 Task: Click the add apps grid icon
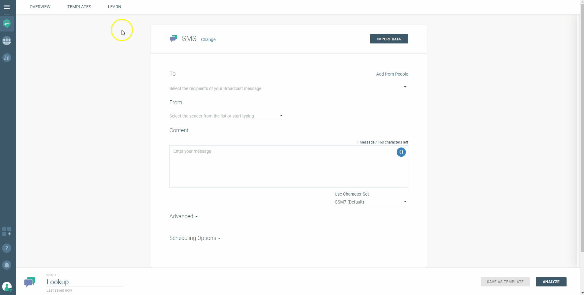click(7, 231)
